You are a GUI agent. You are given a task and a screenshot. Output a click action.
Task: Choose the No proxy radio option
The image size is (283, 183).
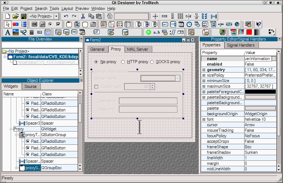[96, 62]
